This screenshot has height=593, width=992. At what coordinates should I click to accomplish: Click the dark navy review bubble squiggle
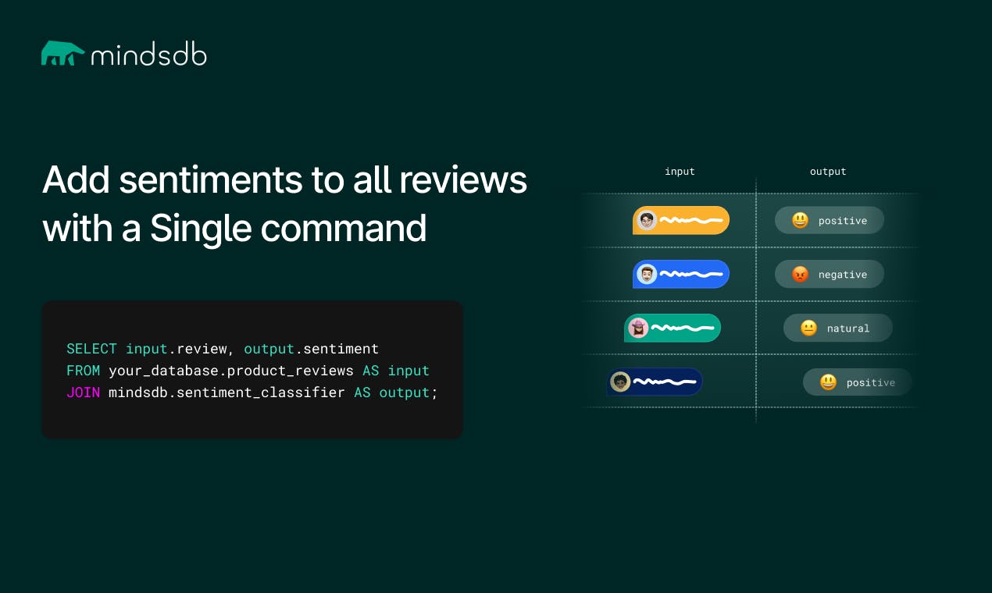tap(664, 382)
